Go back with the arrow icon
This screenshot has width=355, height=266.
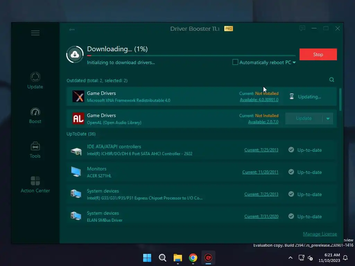pyautogui.click(x=72, y=29)
